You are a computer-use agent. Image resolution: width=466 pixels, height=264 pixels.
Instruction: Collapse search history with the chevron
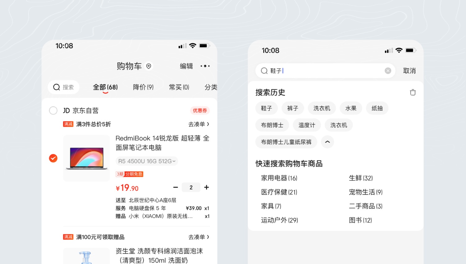coord(327,142)
